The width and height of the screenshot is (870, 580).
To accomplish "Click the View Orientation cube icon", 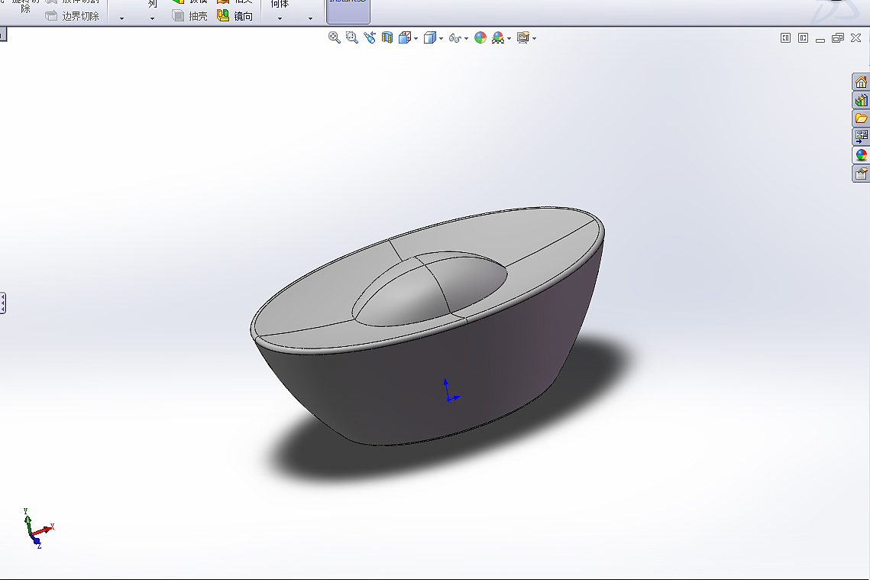I will tap(405, 37).
